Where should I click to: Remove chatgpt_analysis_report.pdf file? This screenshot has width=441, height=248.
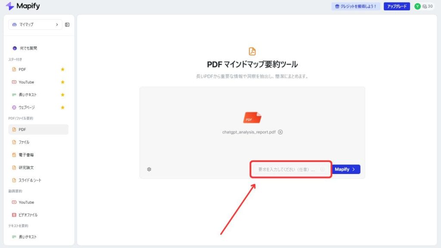(280, 132)
